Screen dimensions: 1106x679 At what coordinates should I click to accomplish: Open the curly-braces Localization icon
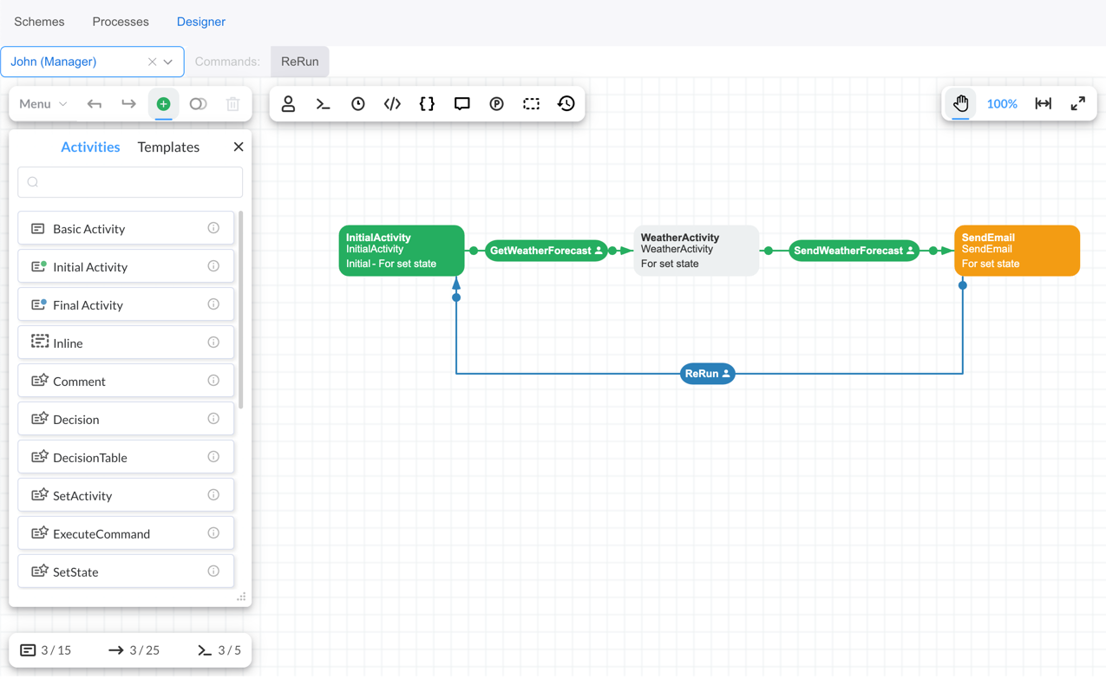click(x=427, y=104)
